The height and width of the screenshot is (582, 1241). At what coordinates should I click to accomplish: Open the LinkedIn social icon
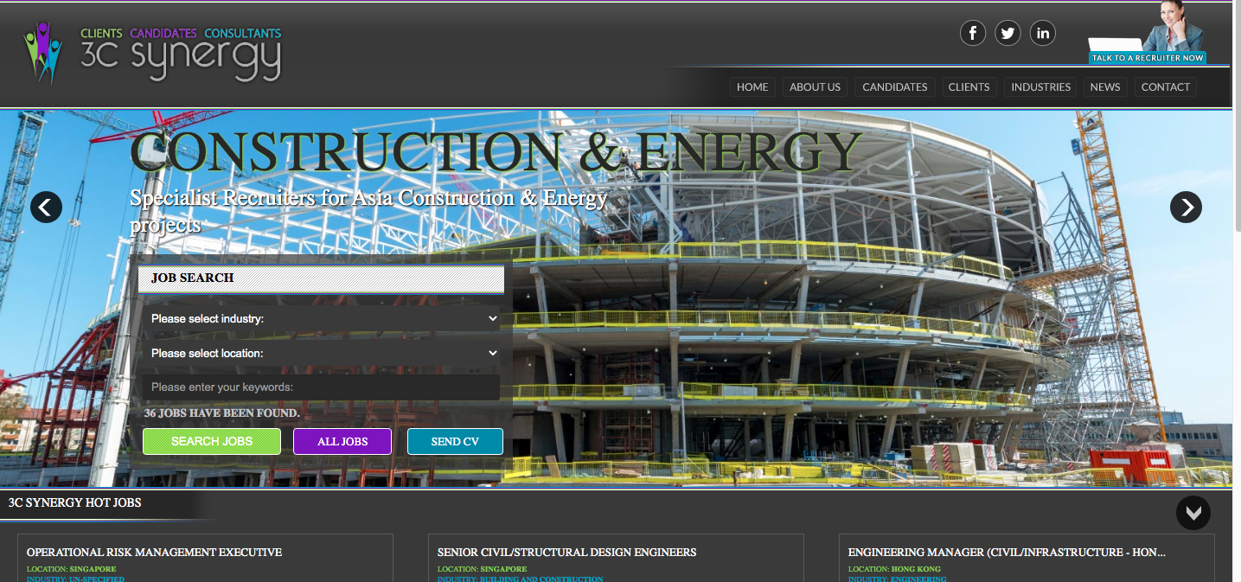pos(1043,33)
